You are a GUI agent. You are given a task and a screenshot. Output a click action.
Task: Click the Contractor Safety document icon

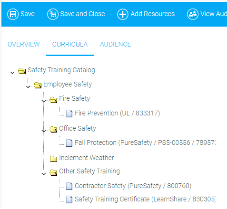69,186
